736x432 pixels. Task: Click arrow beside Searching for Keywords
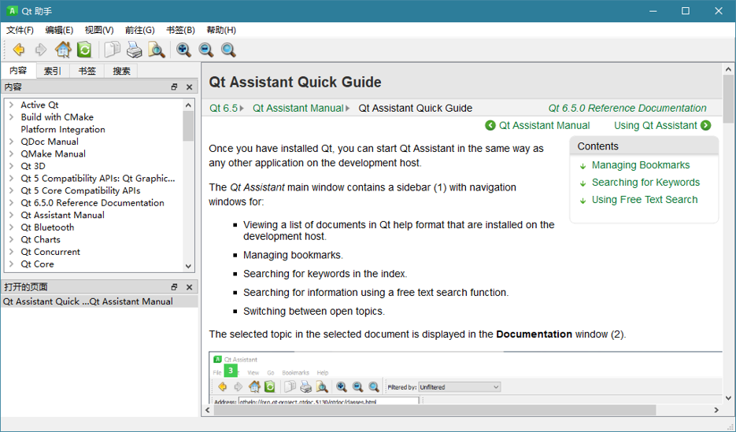pos(583,183)
